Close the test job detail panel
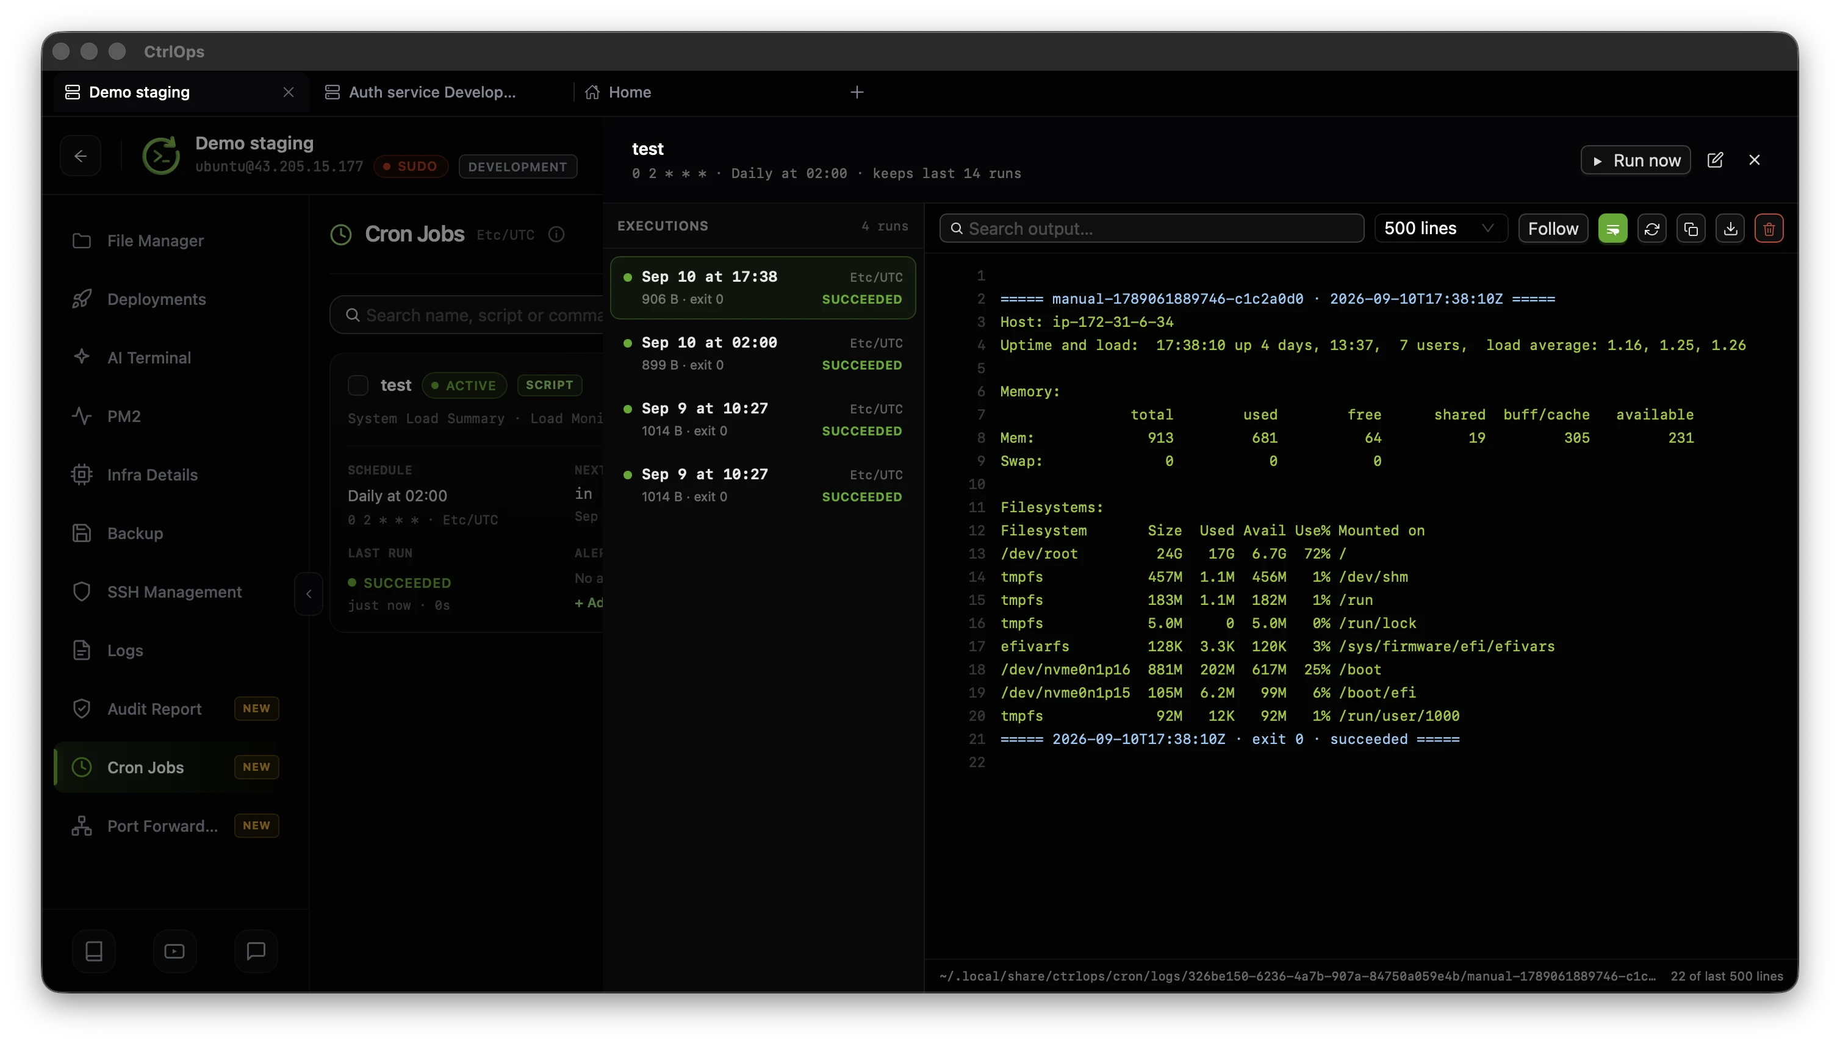Image resolution: width=1840 pixels, height=1044 pixels. click(1754, 160)
